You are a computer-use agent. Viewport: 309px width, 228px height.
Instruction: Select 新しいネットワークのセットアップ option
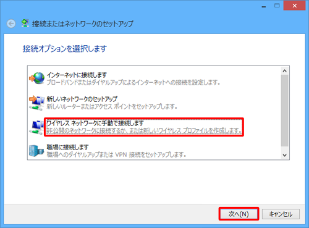pos(82,99)
